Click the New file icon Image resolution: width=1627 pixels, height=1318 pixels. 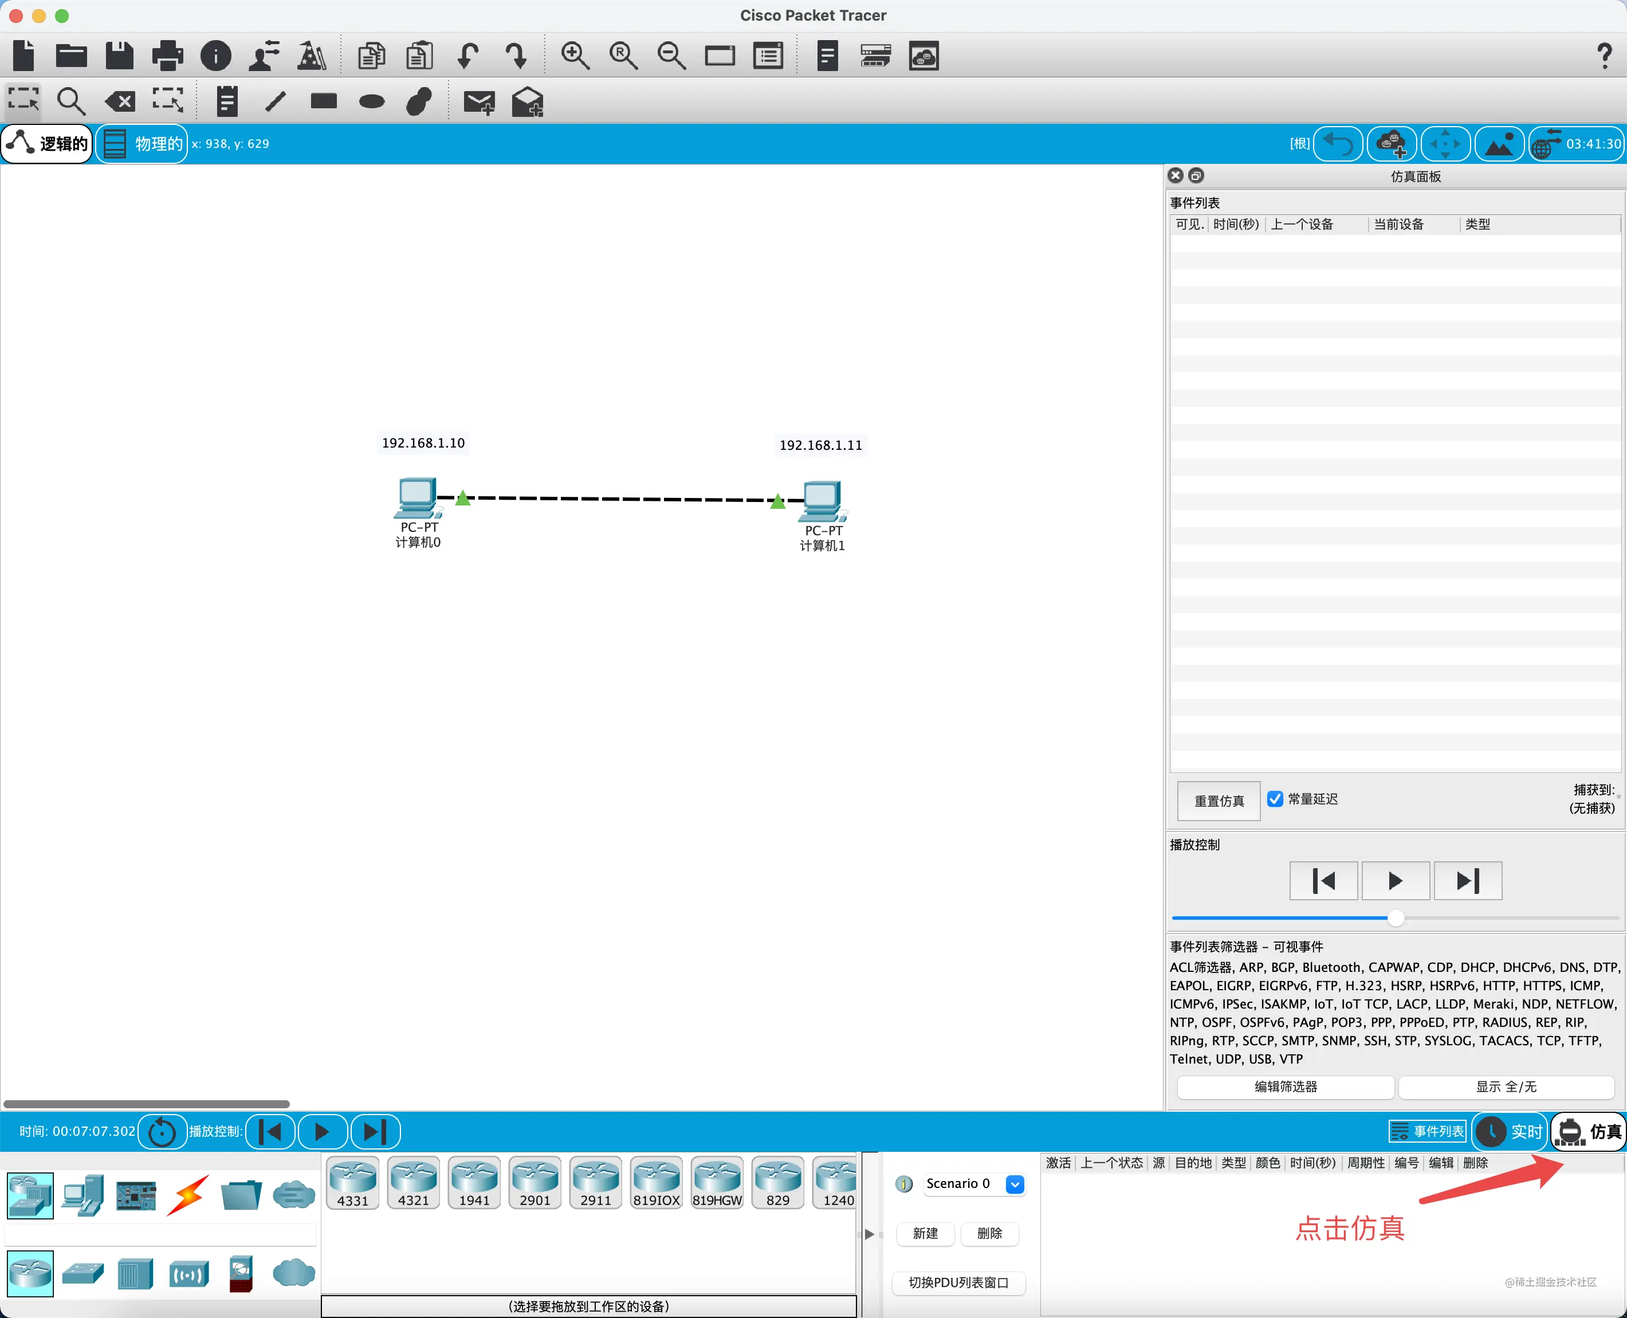24,56
